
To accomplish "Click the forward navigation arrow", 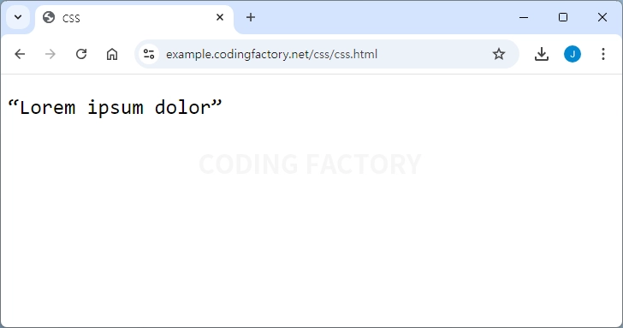I will point(50,54).
